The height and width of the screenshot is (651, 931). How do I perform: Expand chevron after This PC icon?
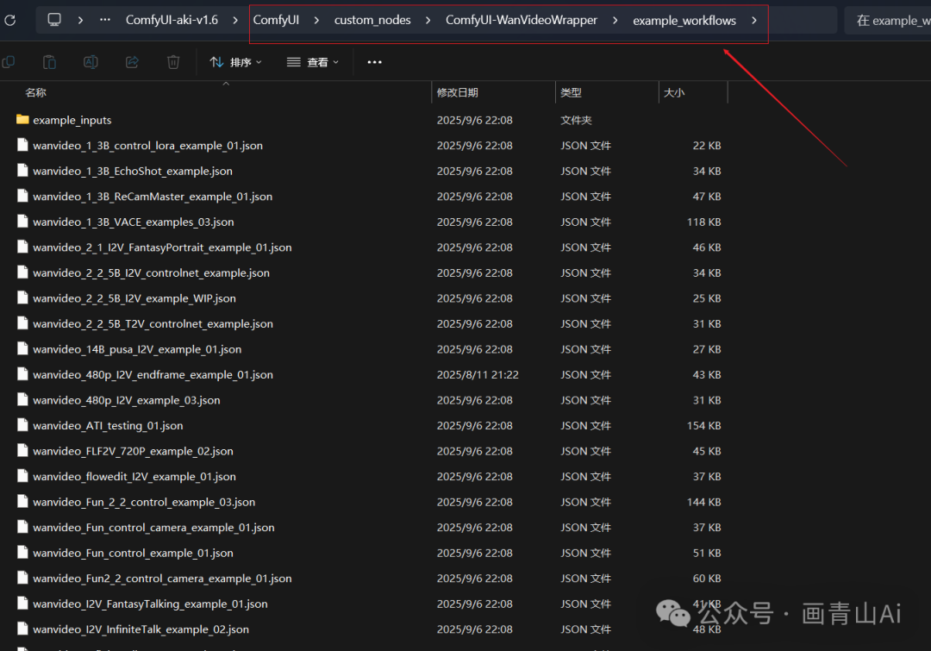[x=80, y=20]
